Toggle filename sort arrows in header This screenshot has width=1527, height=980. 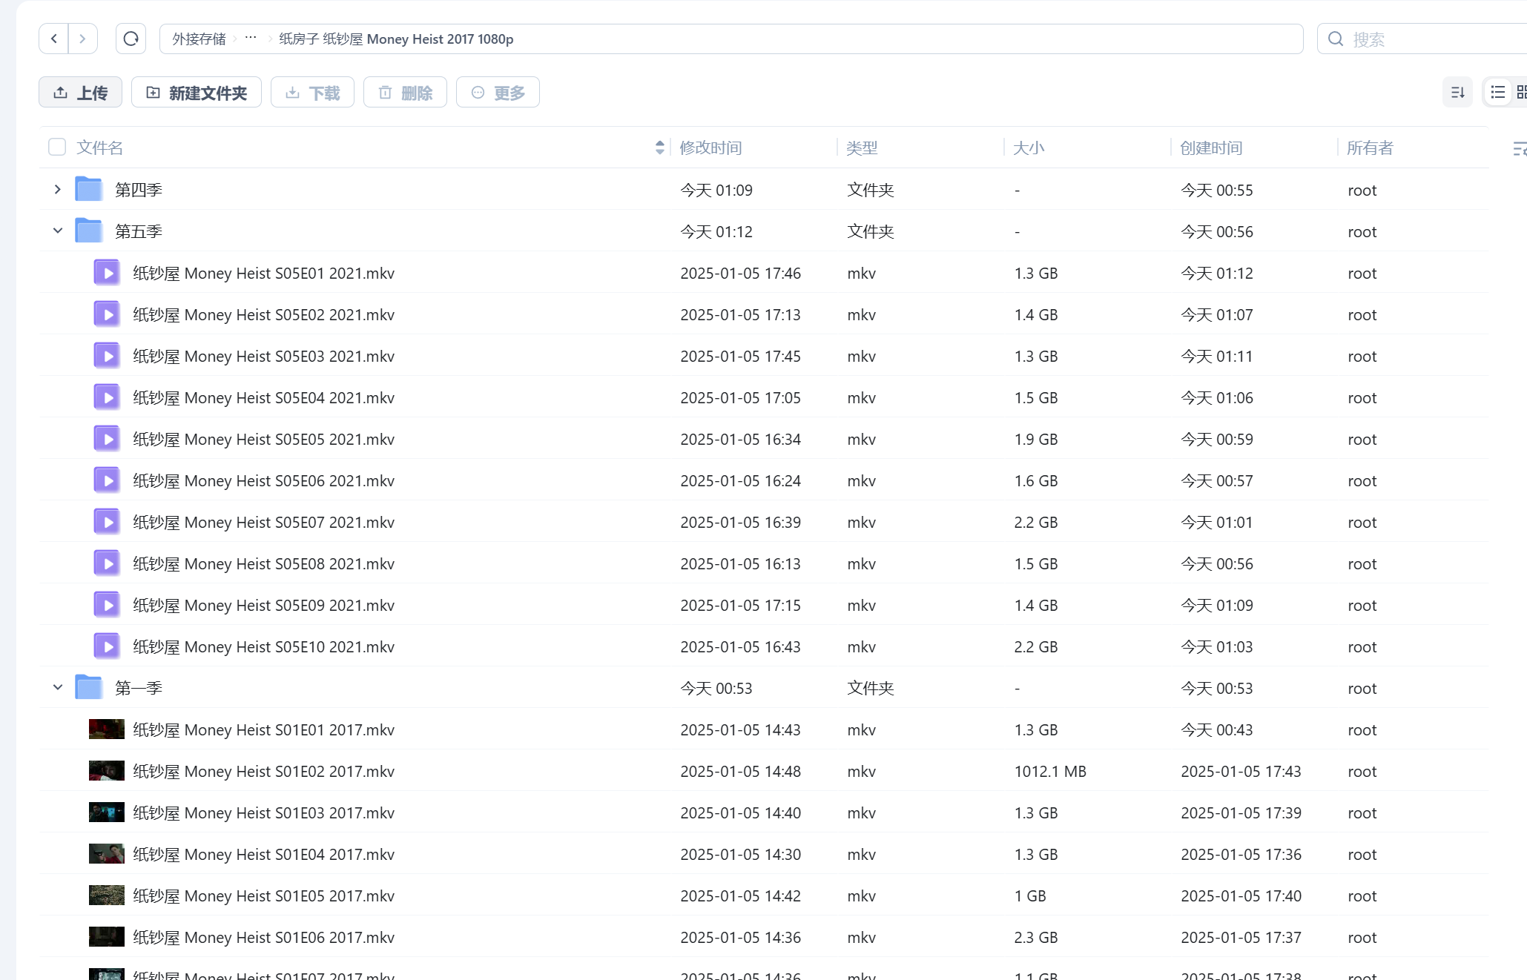(660, 148)
